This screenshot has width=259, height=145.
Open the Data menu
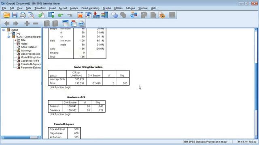click(x=28, y=8)
